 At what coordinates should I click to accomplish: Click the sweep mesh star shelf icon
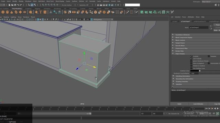click(36, 12)
